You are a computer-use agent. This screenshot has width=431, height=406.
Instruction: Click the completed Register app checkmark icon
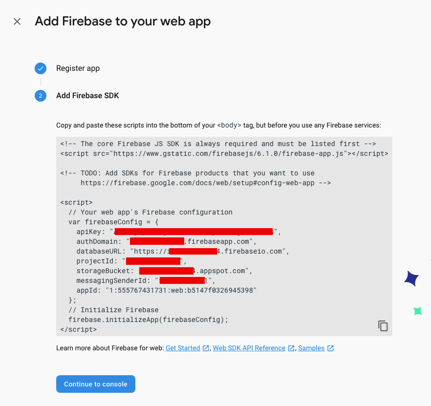coord(41,68)
